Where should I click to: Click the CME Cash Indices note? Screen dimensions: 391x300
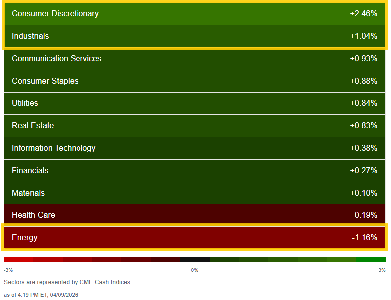coord(67,282)
